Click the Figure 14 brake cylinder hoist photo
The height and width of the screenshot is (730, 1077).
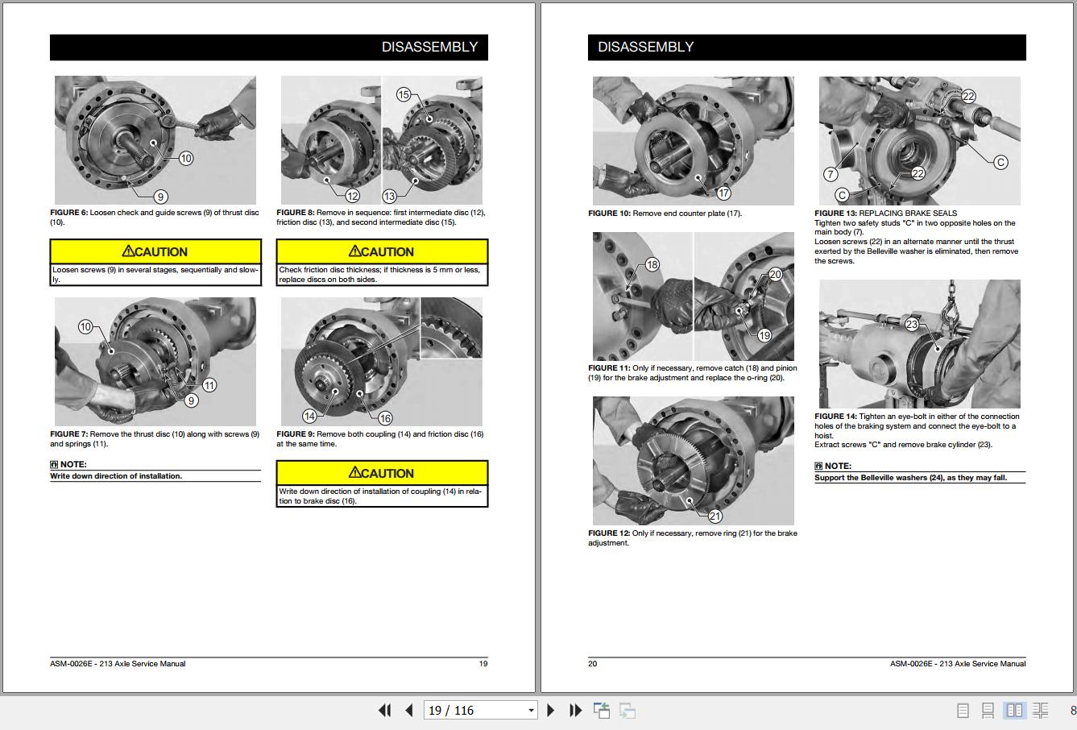[920, 344]
